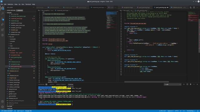The image size is (200, 112).
Task: Change indentation via Spaces: 4
Action: [170, 111]
